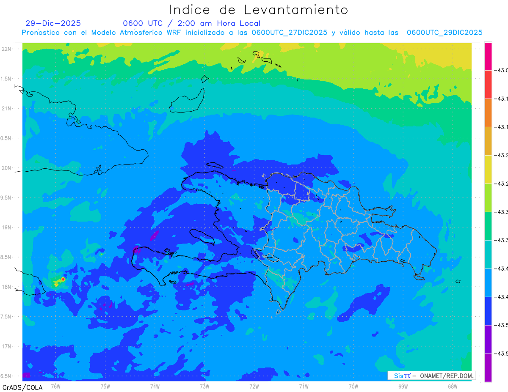Click the "73W" longitude label
Viewport: 508px width, 392px height.
point(204,386)
